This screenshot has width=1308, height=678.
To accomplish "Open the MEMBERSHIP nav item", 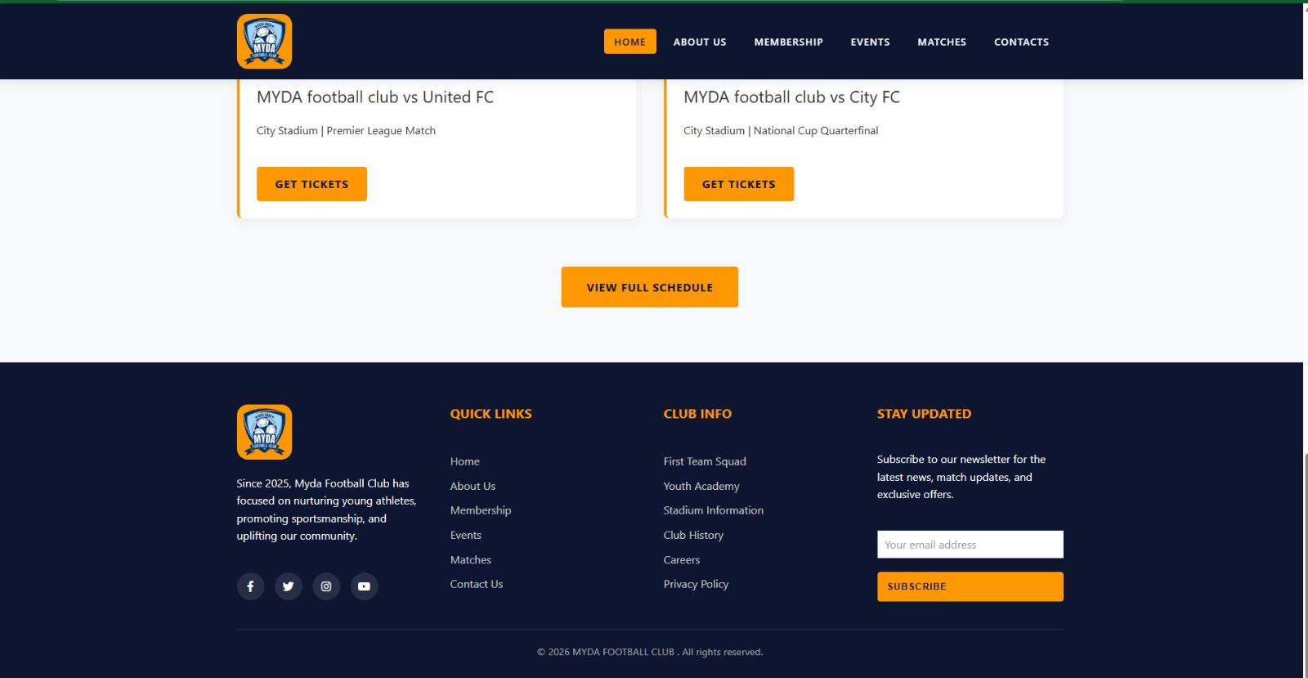I will coord(789,42).
